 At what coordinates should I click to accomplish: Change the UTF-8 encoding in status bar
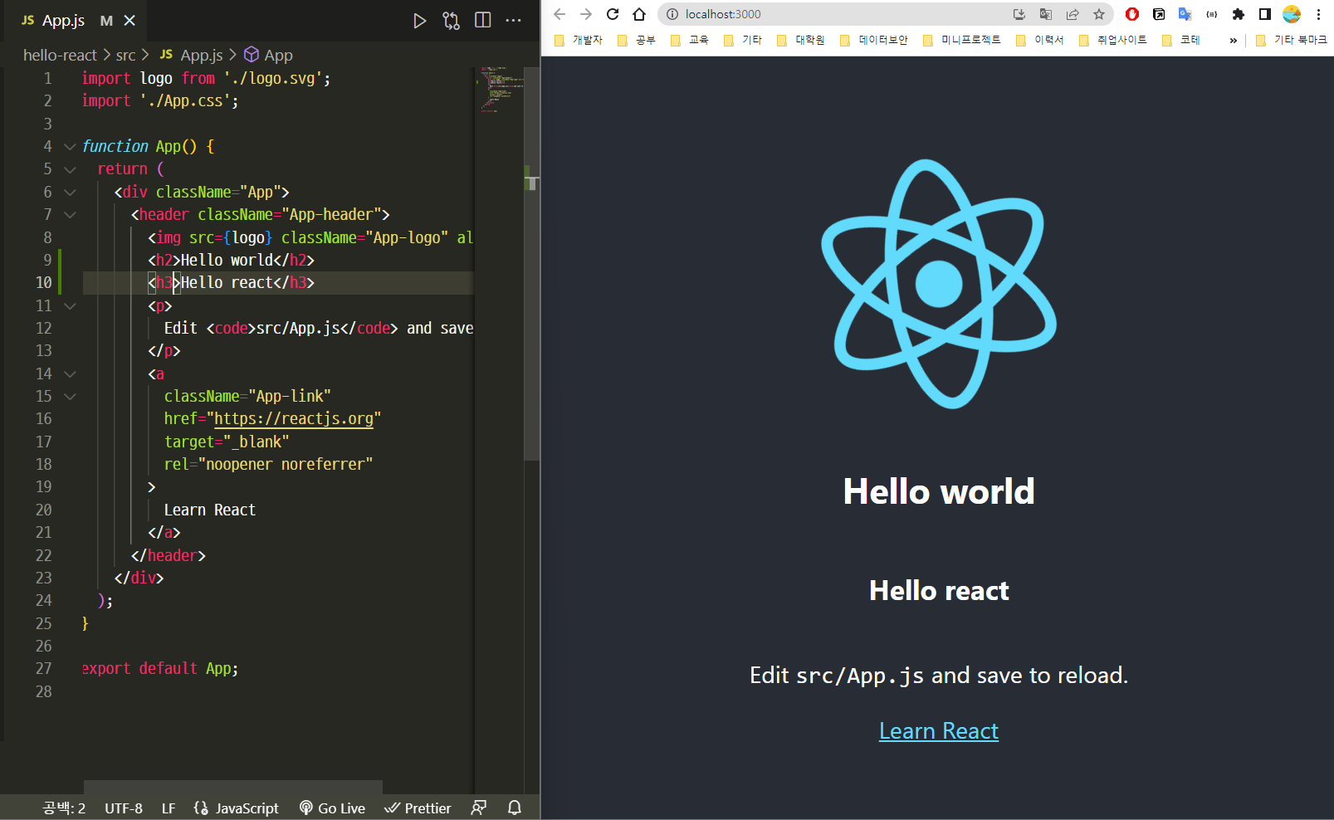click(x=124, y=808)
